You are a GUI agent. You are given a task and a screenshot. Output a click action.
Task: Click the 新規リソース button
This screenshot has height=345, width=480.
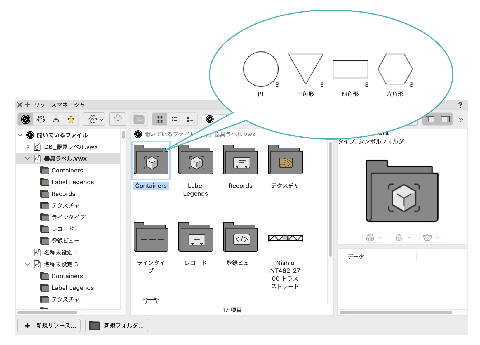49,325
